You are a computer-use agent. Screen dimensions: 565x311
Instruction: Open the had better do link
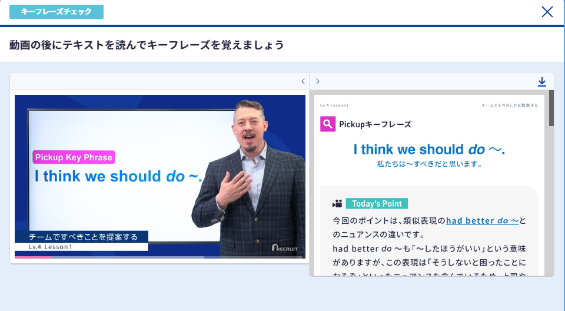click(x=482, y=220)
